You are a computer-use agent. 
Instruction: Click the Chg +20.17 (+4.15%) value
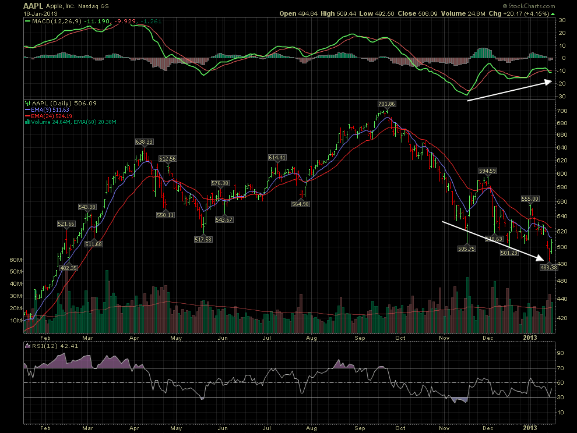pyautogui.click(x=519, y=13)
